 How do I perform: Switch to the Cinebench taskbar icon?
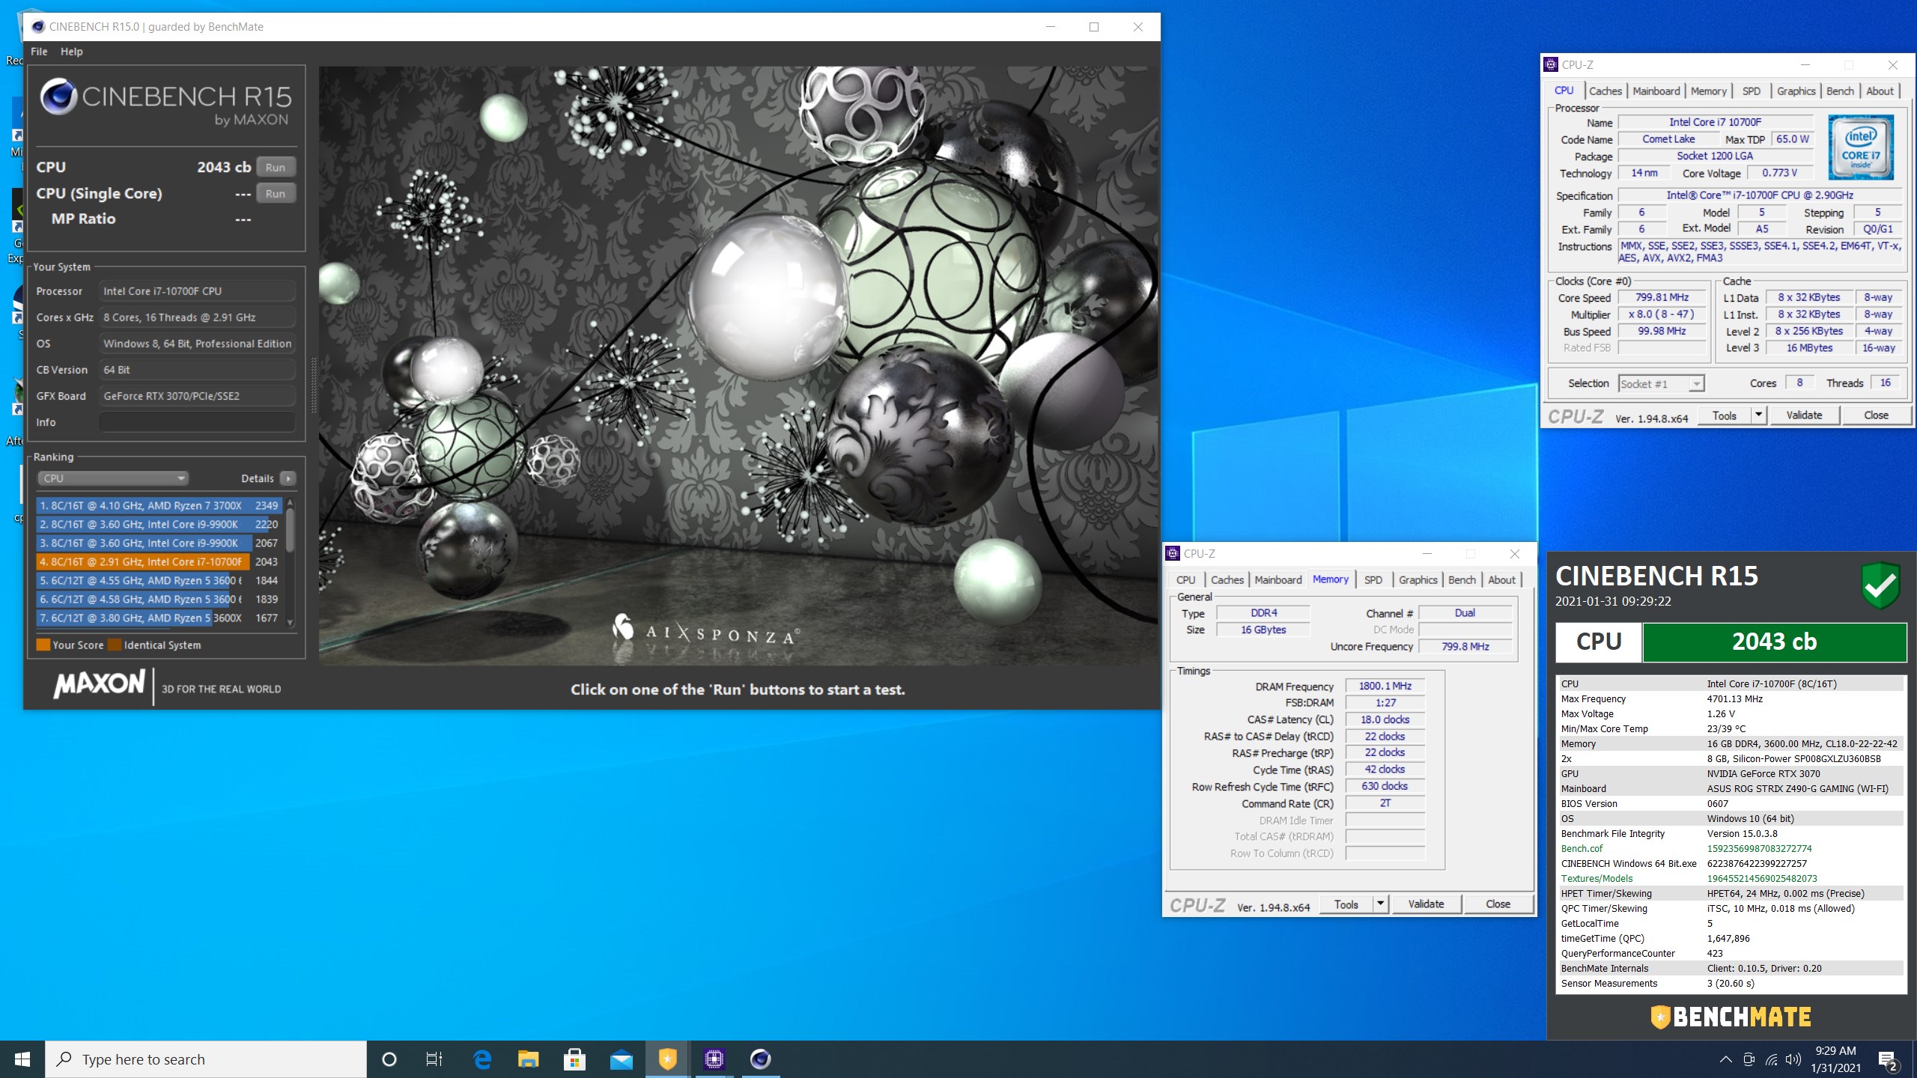(x=760, y=1059)
